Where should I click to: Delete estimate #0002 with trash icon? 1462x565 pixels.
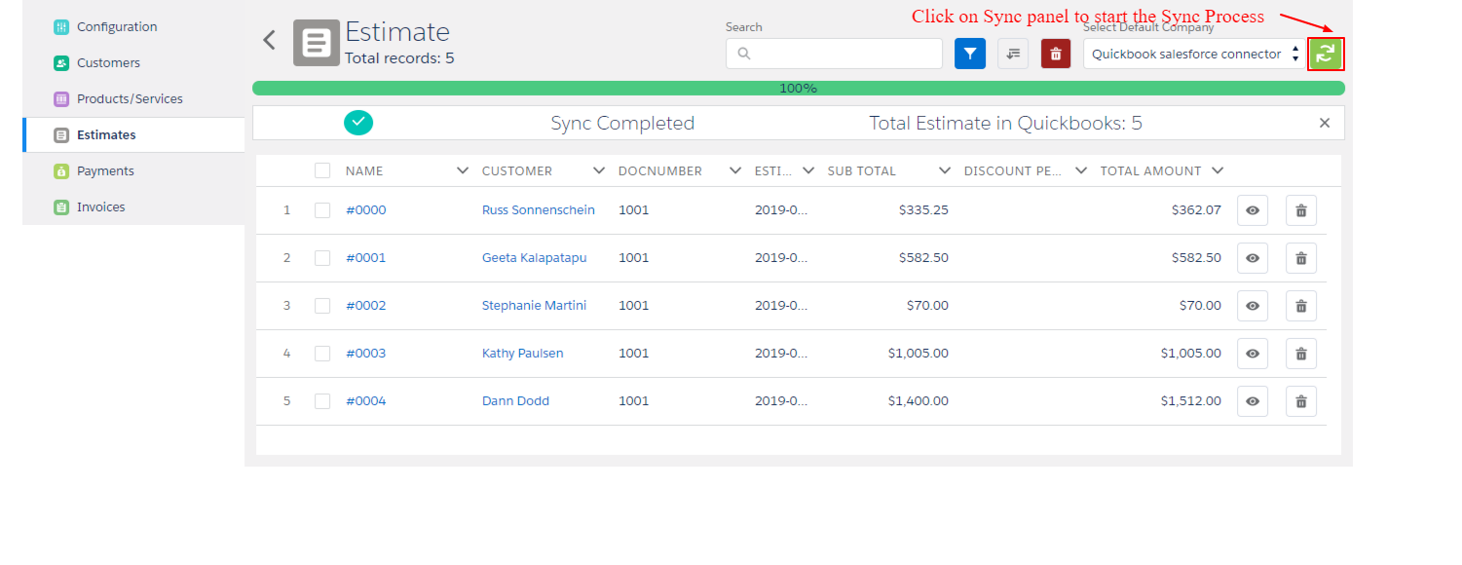pyautogui.click(x=1301, y=306)
